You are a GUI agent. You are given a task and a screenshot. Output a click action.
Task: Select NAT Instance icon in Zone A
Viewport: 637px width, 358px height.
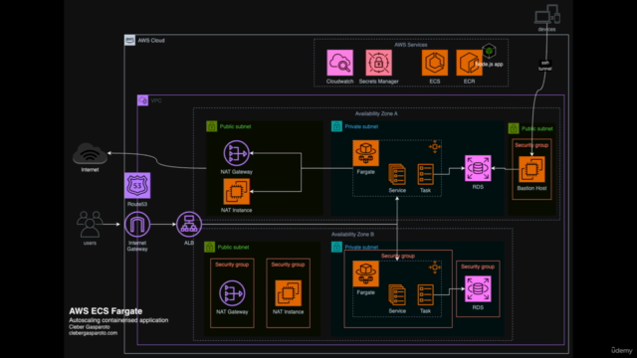click(x=237, y=192)
